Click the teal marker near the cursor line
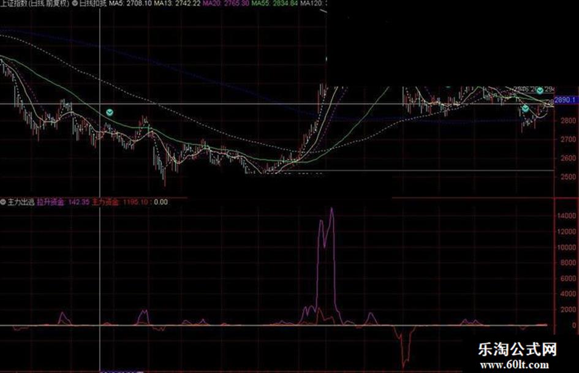 109,113
